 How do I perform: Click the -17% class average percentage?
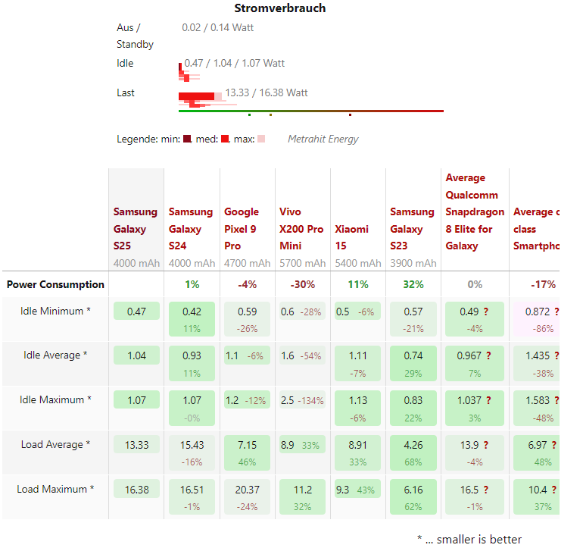click(543, 284)
